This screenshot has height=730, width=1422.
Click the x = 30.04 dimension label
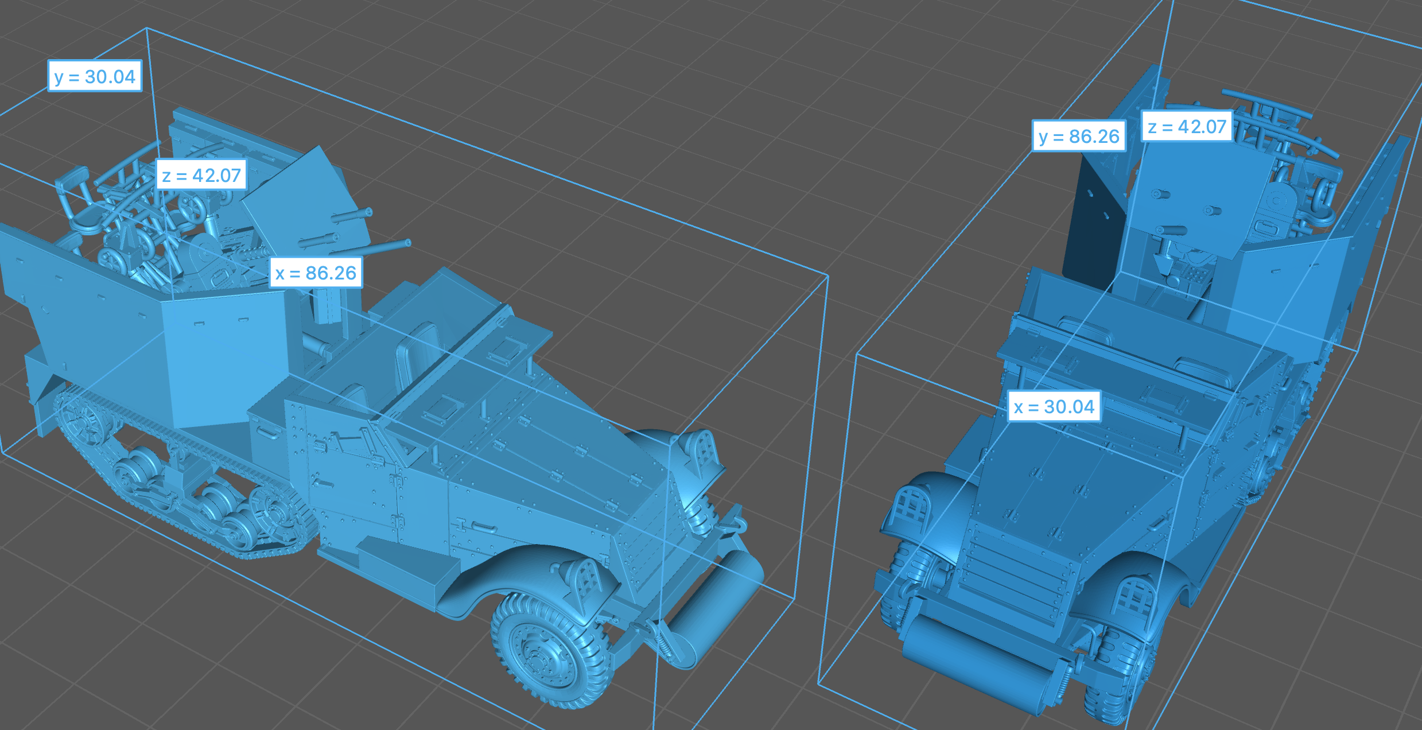[1054, 407]
